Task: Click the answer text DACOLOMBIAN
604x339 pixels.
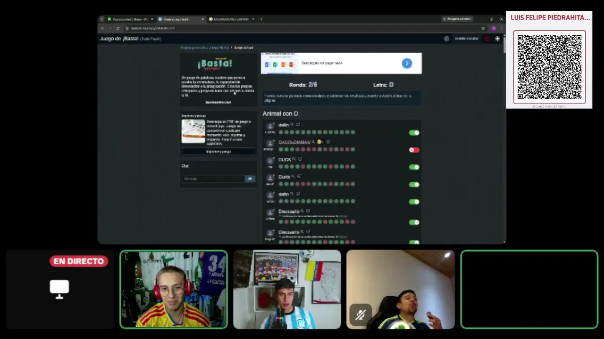Action: click(294, 142)
